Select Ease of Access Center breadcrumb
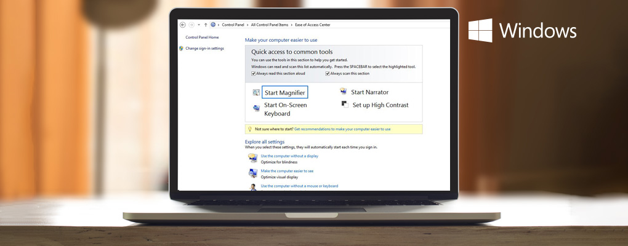 tap(313, 25)
